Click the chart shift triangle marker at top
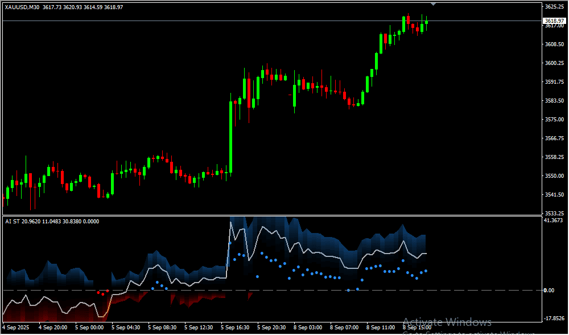This screenshot has height=335, width=569. tap(434, 4)
